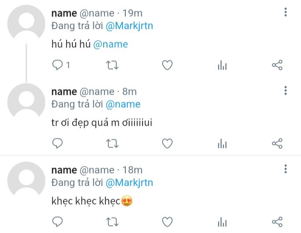
Task: Open avatar of the "hú hú hú" author
Action: [x=26, y=23]
